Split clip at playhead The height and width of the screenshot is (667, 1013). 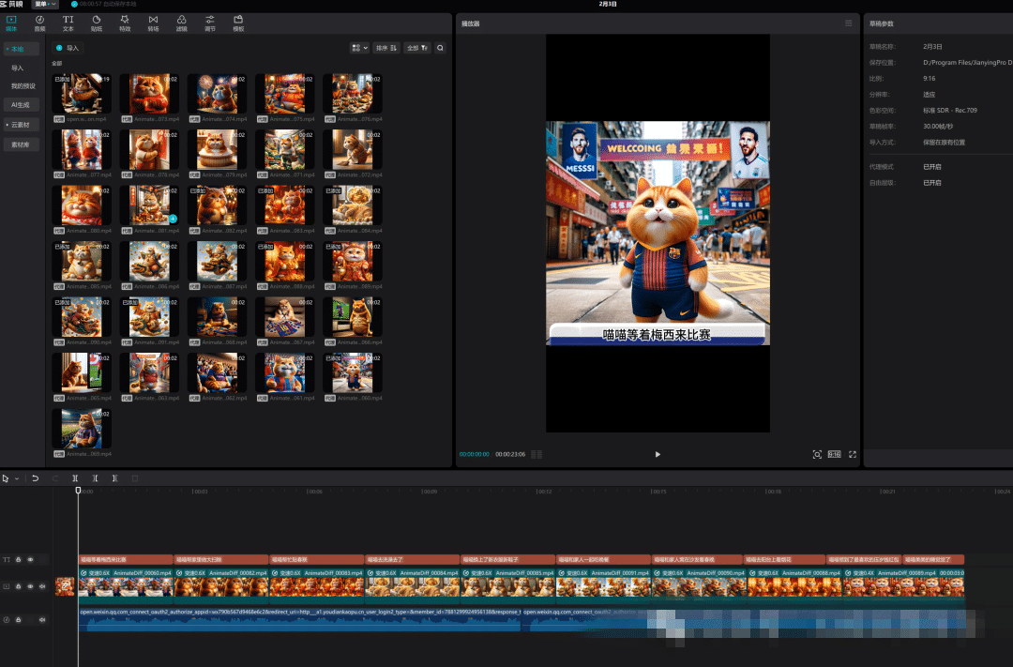(75, 478)
